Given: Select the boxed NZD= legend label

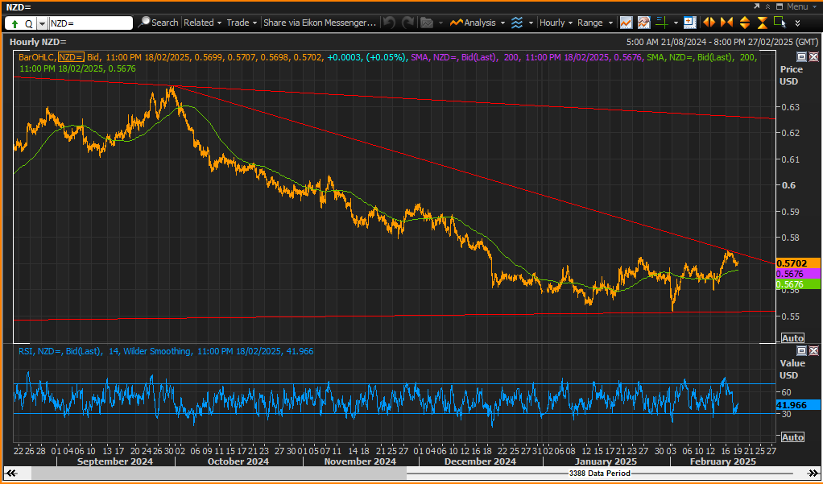Looking at the screenshot, I should pyautogui.click(x=71, y=57).
